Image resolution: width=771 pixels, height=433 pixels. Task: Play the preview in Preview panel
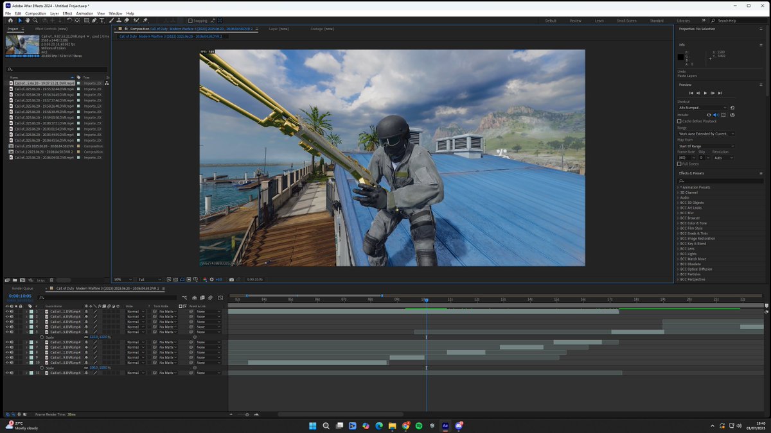tap(705, 93)
